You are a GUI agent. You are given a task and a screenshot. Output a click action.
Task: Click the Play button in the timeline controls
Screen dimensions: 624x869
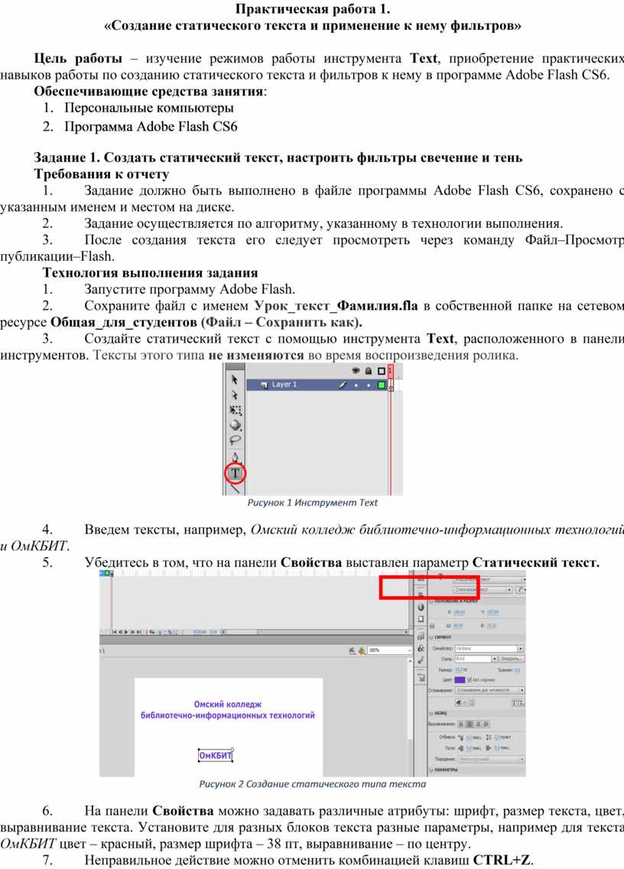point(126,632)
